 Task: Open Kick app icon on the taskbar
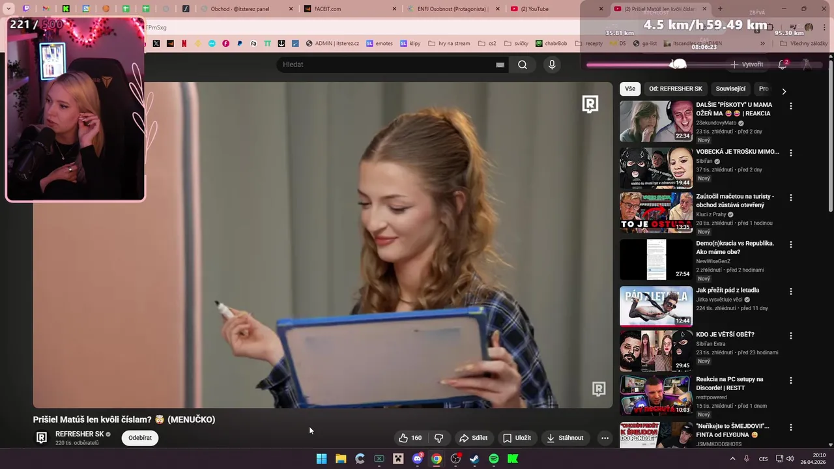[513, 459]
